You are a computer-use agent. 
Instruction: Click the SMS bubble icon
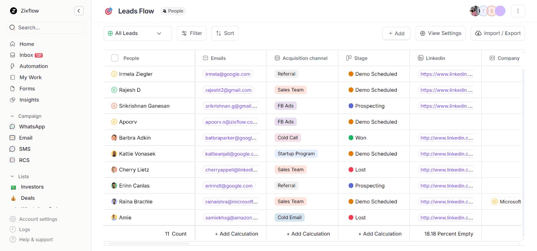pyautogui.click(x=12, y=149)
